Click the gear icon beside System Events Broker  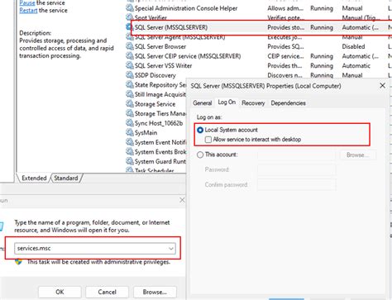[x=130, y=152]
